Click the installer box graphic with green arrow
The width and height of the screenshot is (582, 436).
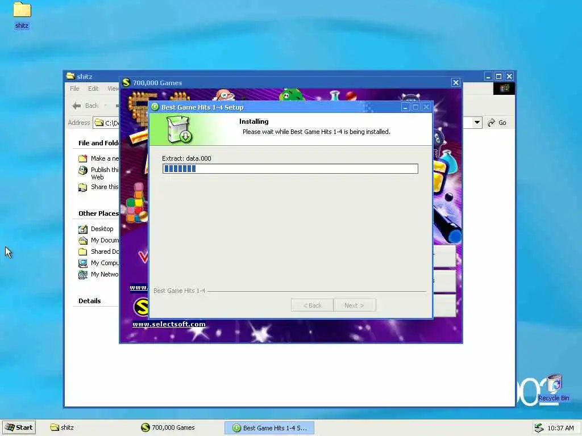click(x=179, y=129)
